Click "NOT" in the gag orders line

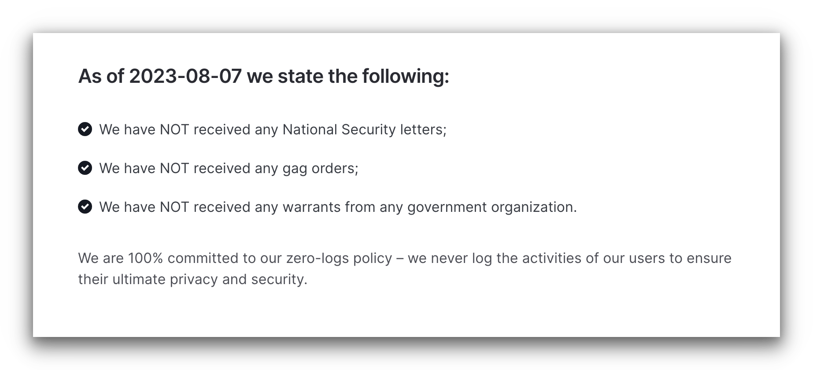point(174,168)
